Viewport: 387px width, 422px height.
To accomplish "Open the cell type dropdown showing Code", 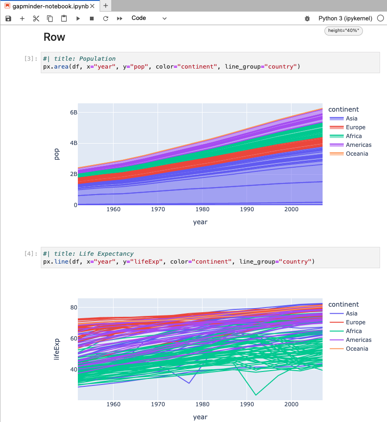I will (x=148, y=19).
